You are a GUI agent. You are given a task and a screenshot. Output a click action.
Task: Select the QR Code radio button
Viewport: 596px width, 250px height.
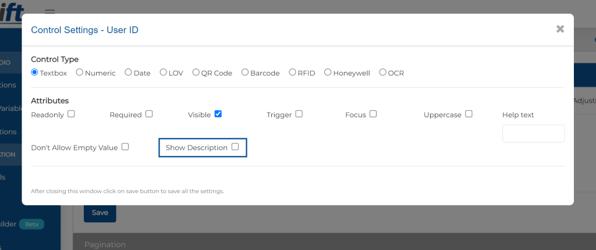click(196, 72)
